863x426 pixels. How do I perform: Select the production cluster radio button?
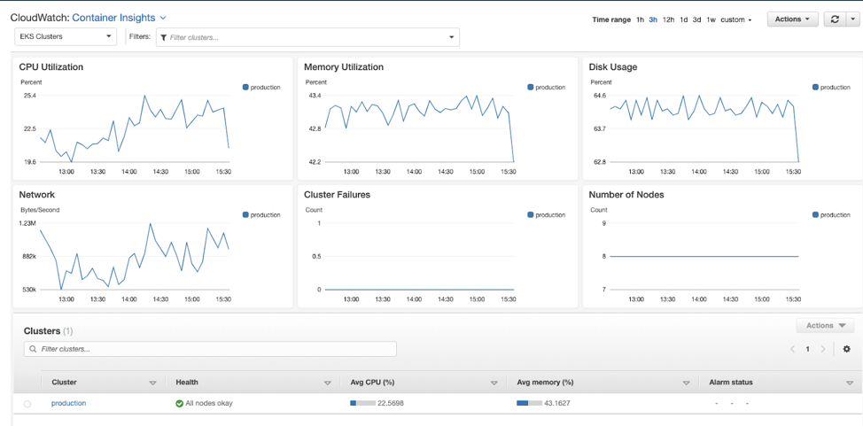point(27,404)
